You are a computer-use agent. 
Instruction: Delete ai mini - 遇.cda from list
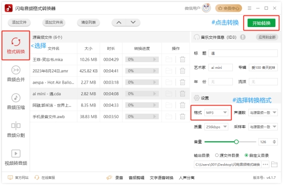point(182,94)
